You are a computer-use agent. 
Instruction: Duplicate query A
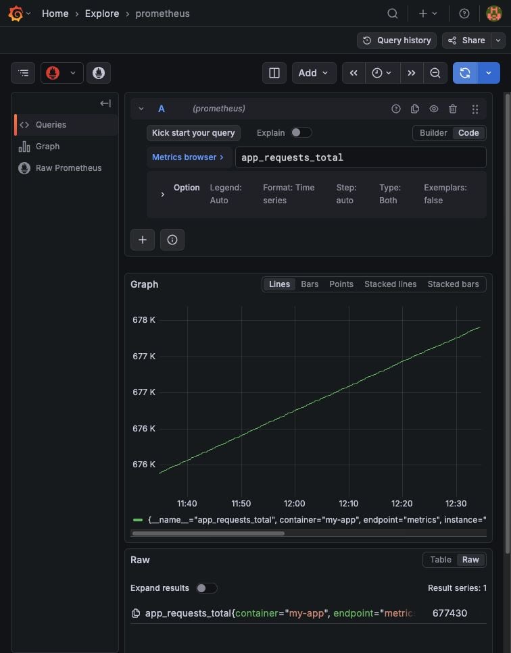coord(415,109)
